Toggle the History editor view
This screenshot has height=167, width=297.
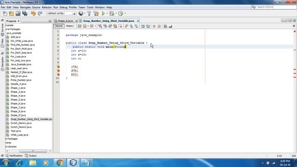coord(70,26)
